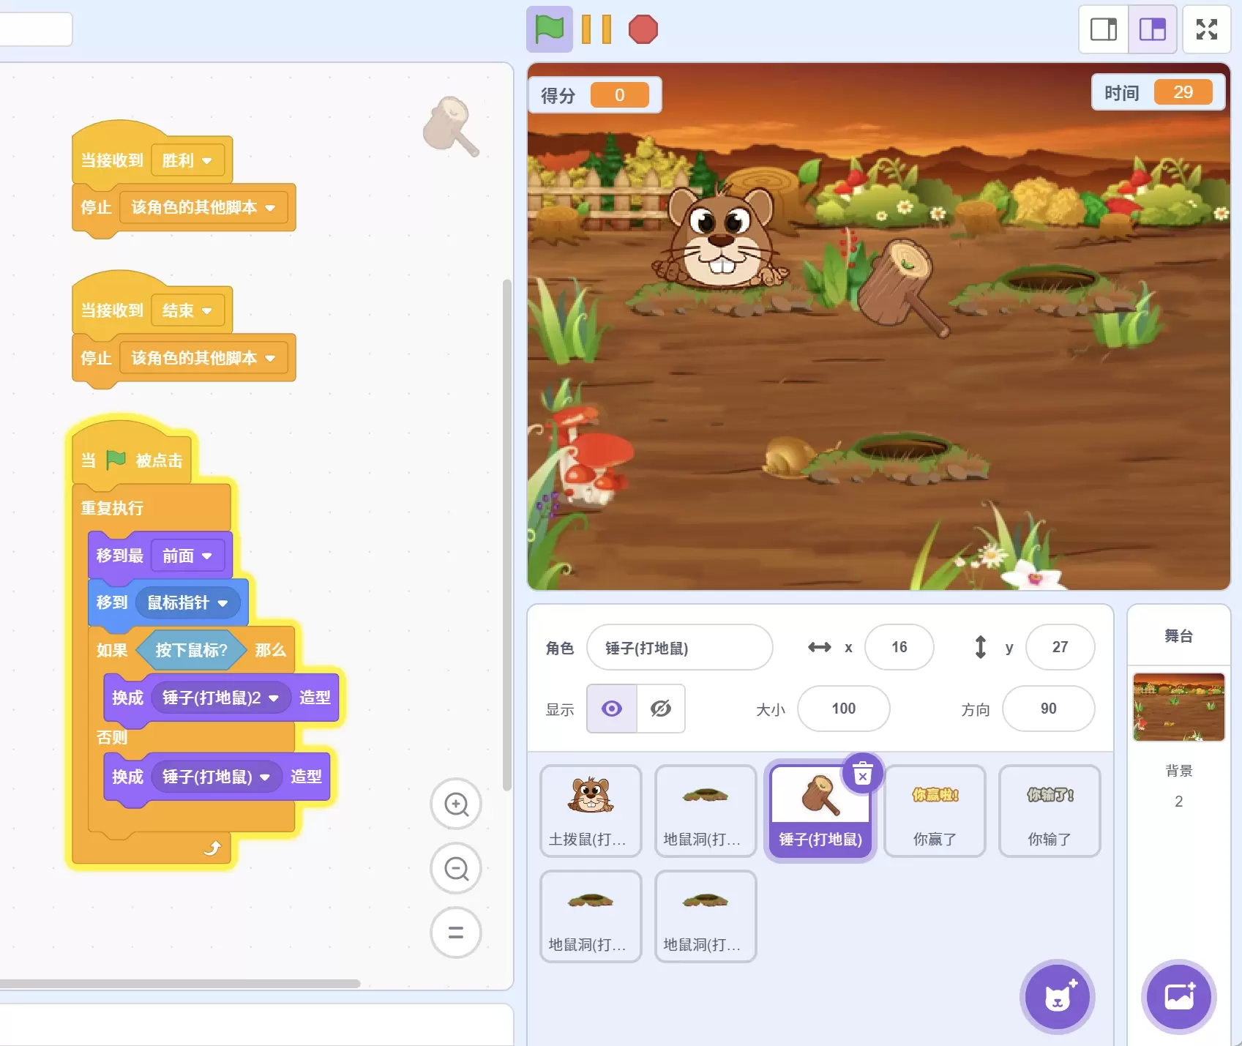Select the 土拨鼠 sprite thumbnail
Screen dimensions: 1242x1046
pyautogui.click(x=591, y=811)
